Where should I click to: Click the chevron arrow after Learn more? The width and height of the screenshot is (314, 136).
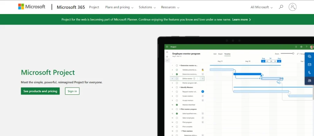pos(250,20)
